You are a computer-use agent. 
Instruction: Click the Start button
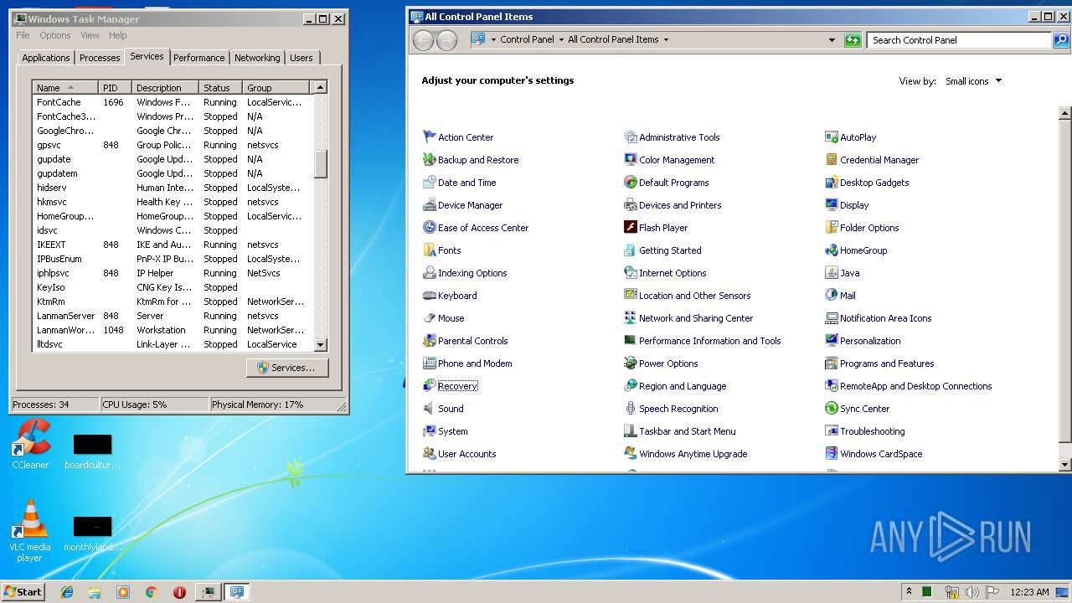click(x=23, y=591)
